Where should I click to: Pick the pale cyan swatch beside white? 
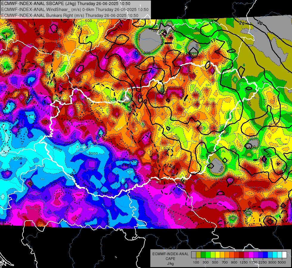point(279,255)
